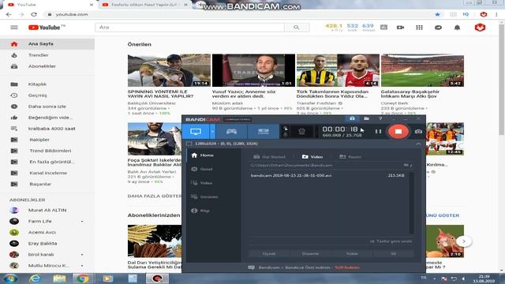Screen dimensions: 505x284
Task: Open Internet Explorer from the taskbar
Action: tap(35, 278)
